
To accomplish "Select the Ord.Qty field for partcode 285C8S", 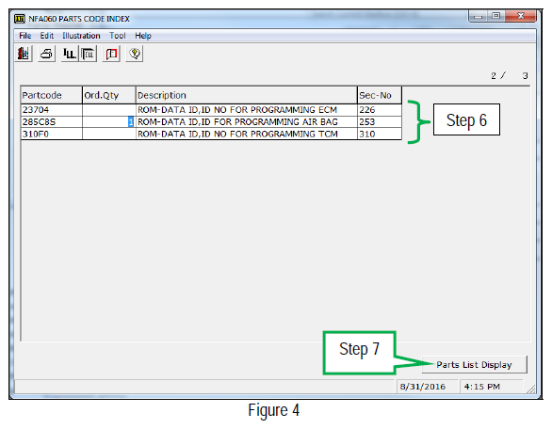I will [x=108, y=121].
